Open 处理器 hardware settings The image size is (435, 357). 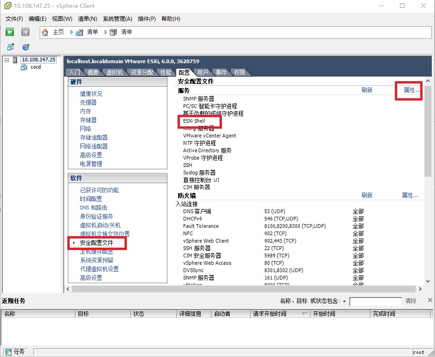click(88, 103)
